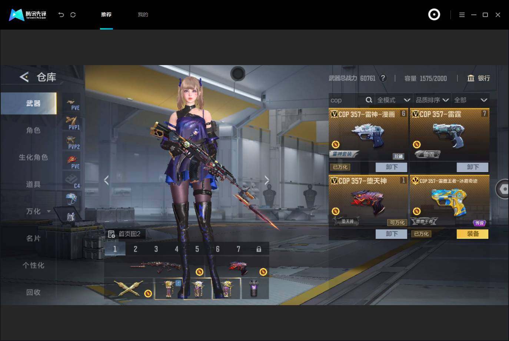Click the undo back arrow icon

click(61, 15)
